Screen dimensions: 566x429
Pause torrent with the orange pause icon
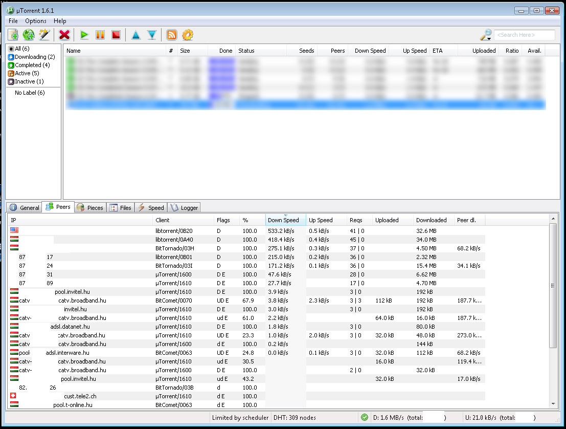tap(100, 35)
